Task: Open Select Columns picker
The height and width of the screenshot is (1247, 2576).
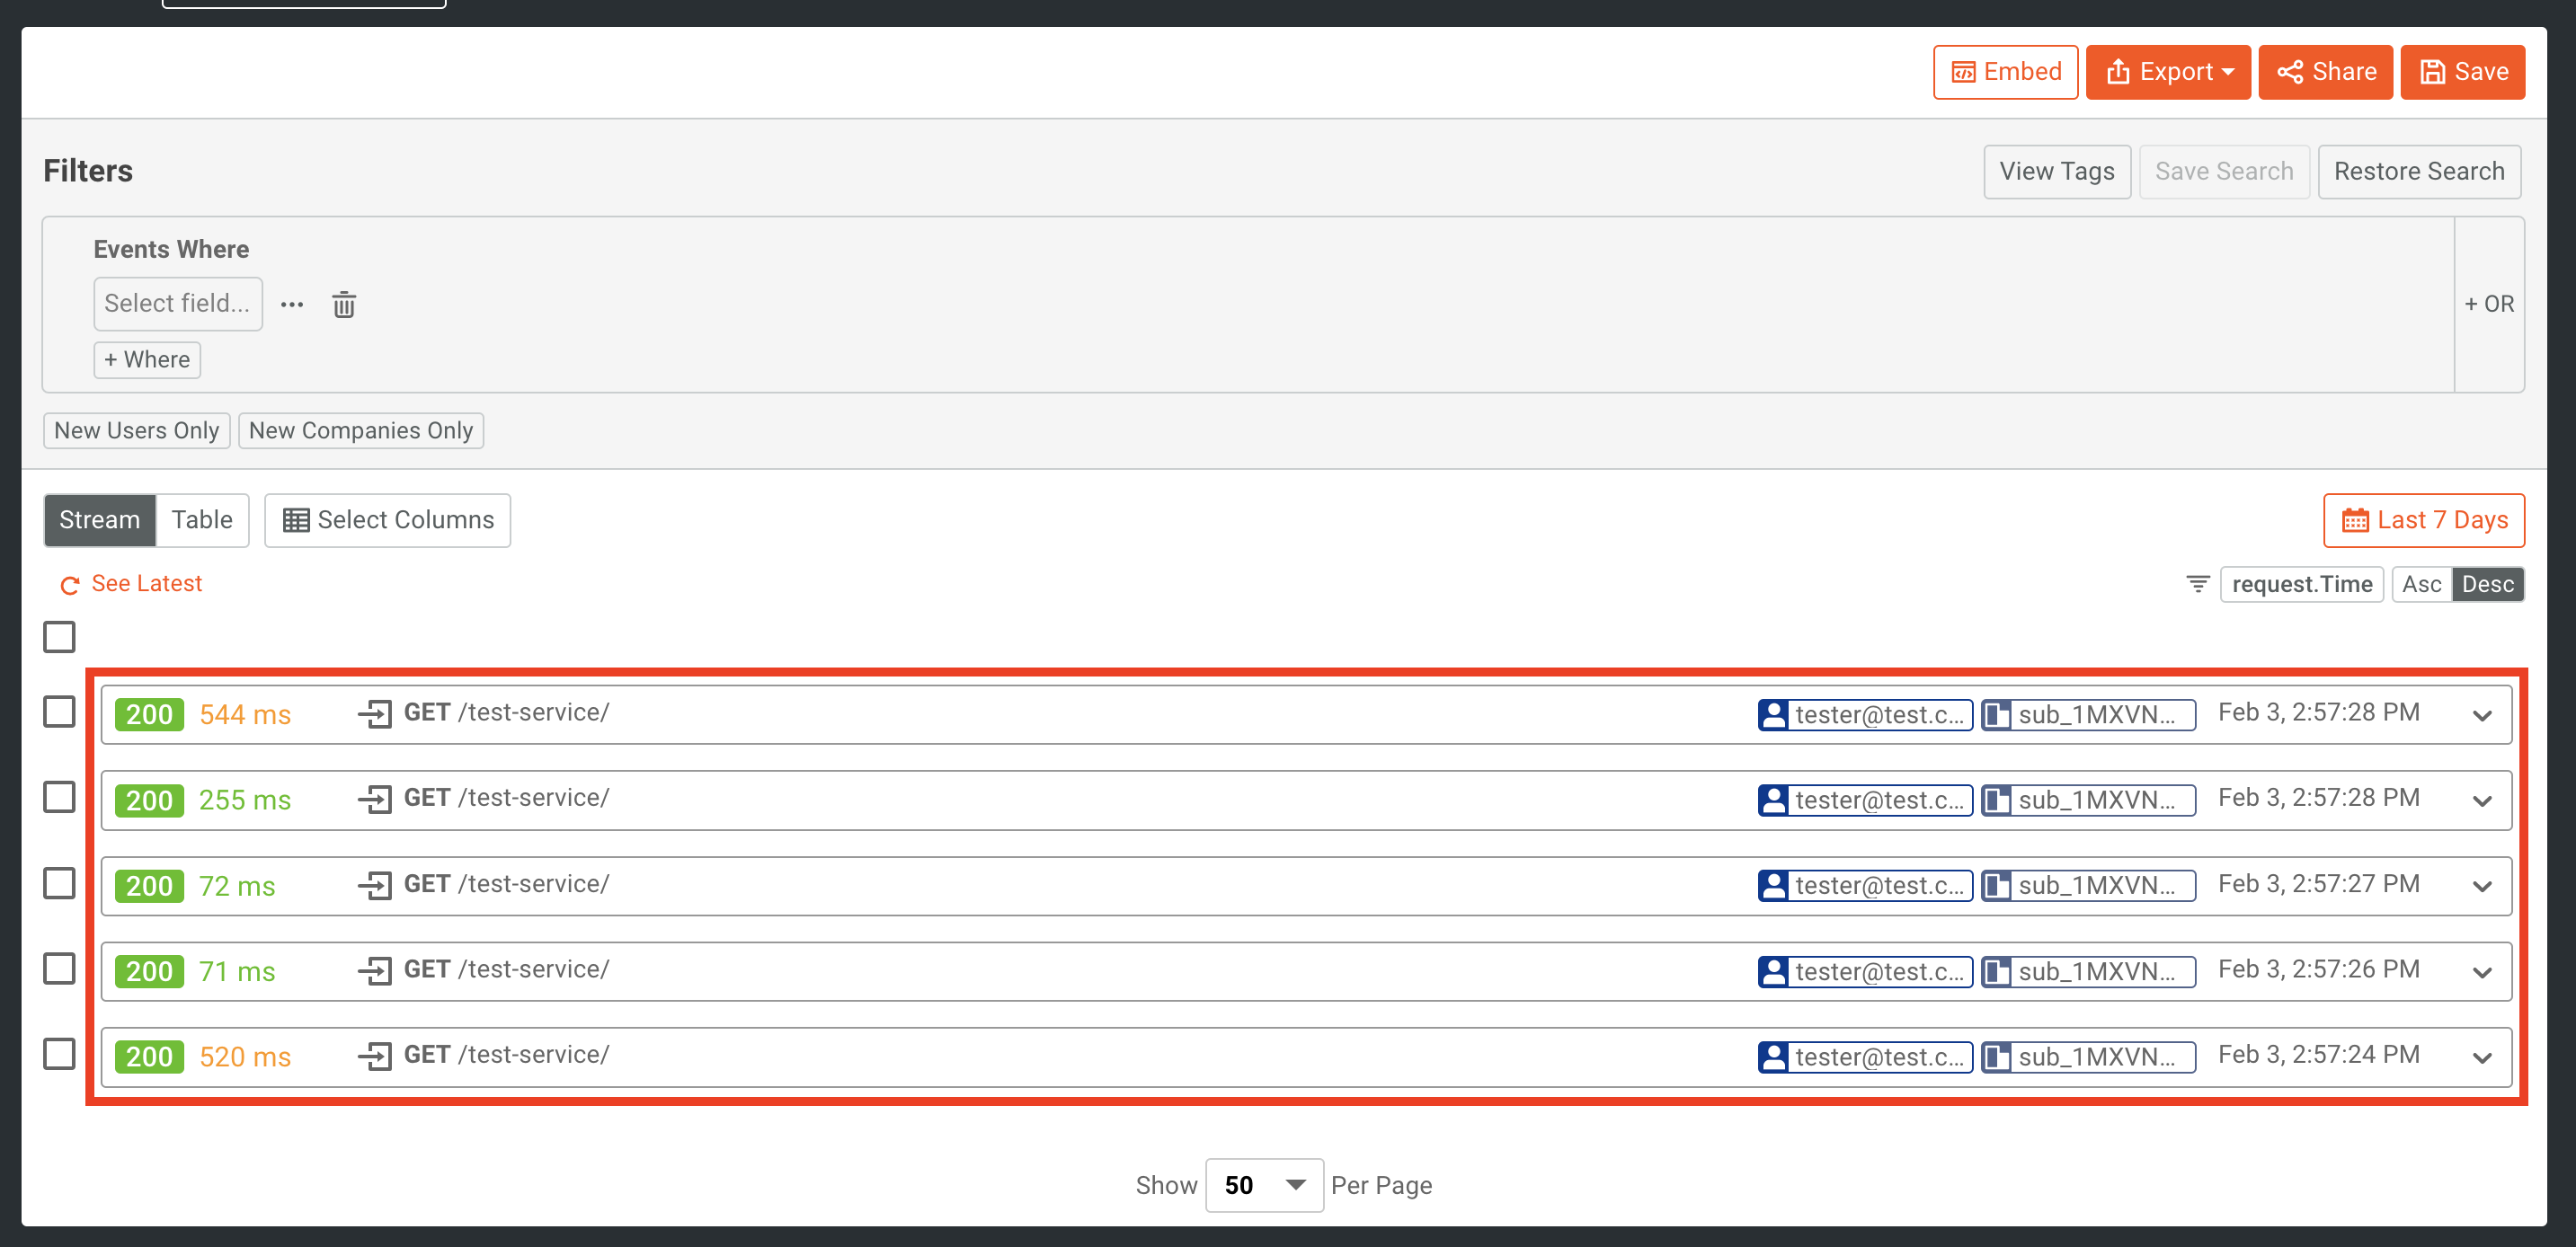Action: coord(387,519)
